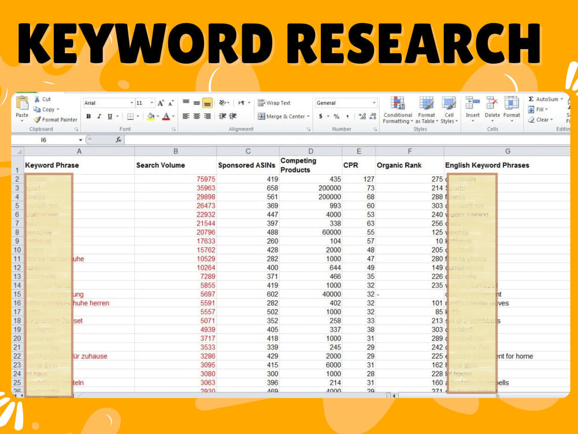
Task: Open Clipboard pane launcher
Action: [x=76, y=129]
